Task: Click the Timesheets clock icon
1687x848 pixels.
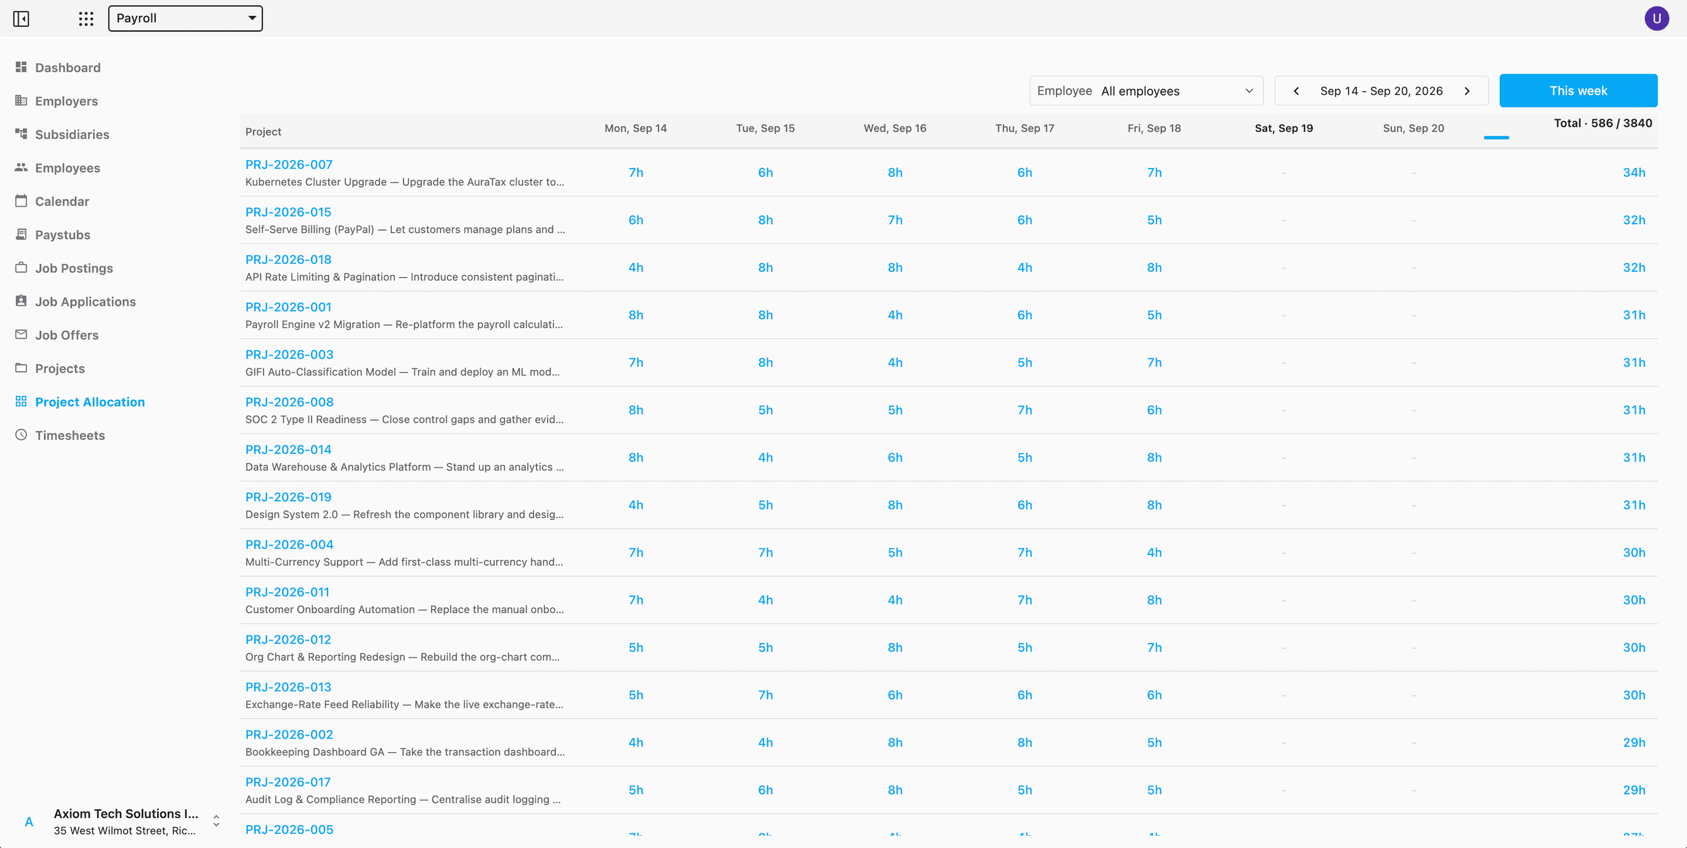Action: coord(21,434)
